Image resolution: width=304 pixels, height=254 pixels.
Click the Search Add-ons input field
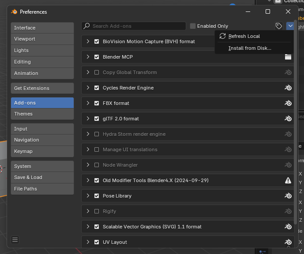tap(134, 26)
